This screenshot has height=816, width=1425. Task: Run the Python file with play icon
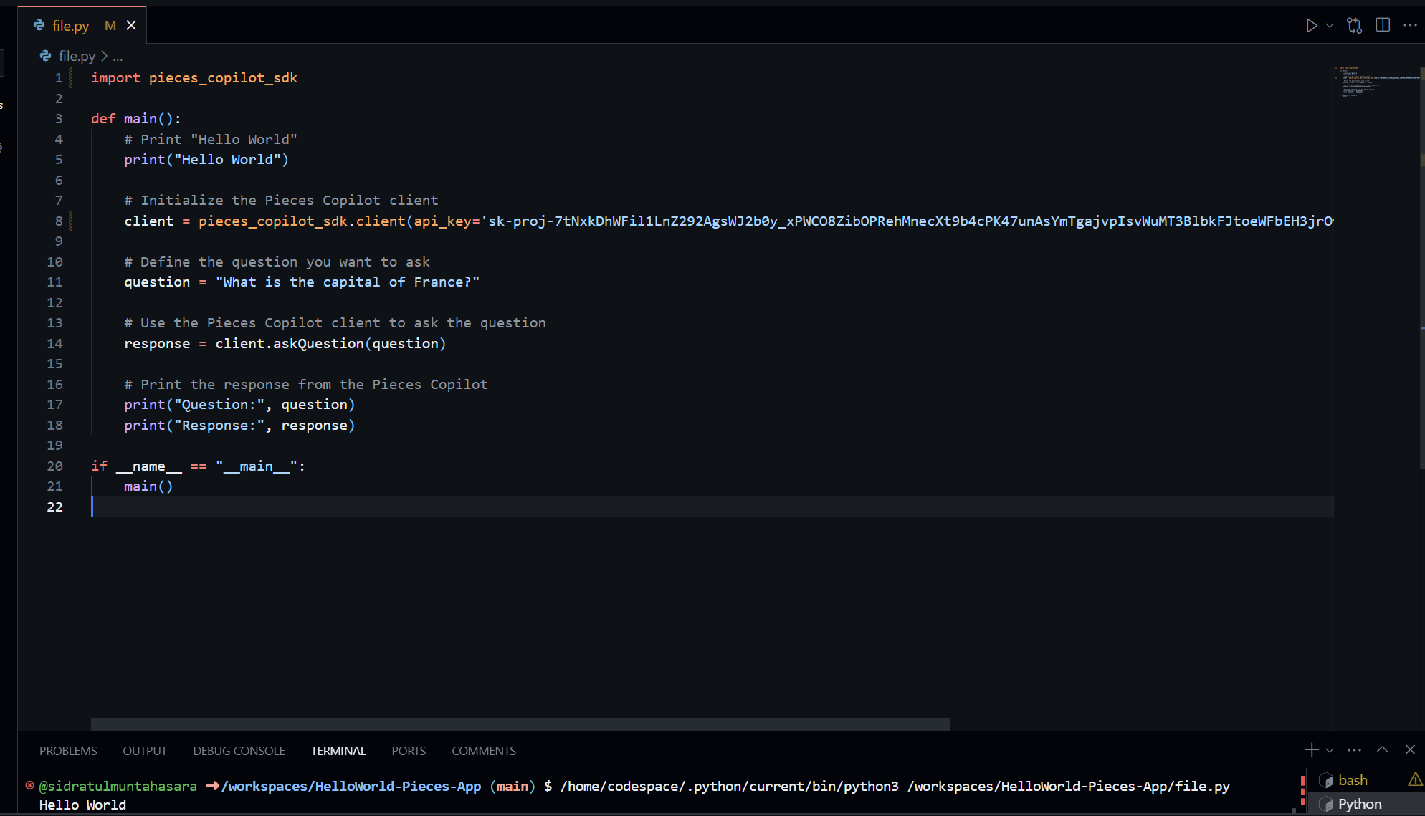1311,26
